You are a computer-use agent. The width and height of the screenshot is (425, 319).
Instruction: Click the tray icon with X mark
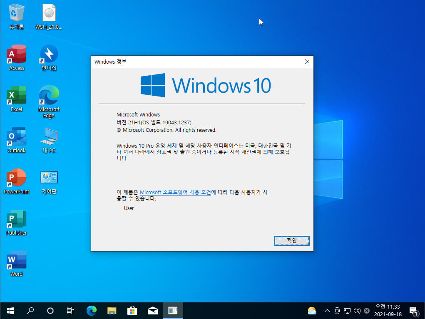point(367,311)
